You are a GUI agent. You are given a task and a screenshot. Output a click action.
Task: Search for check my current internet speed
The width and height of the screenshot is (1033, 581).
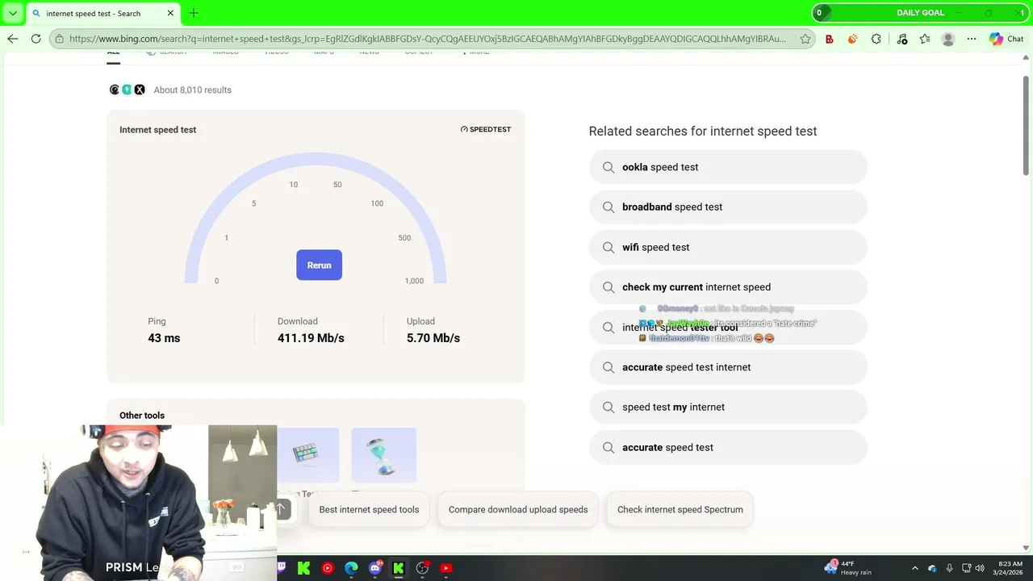point(728,286)
